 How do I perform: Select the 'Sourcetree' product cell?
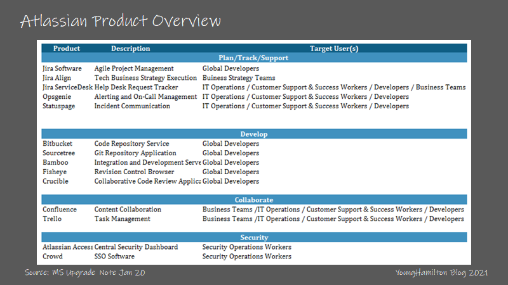[58, 153]
